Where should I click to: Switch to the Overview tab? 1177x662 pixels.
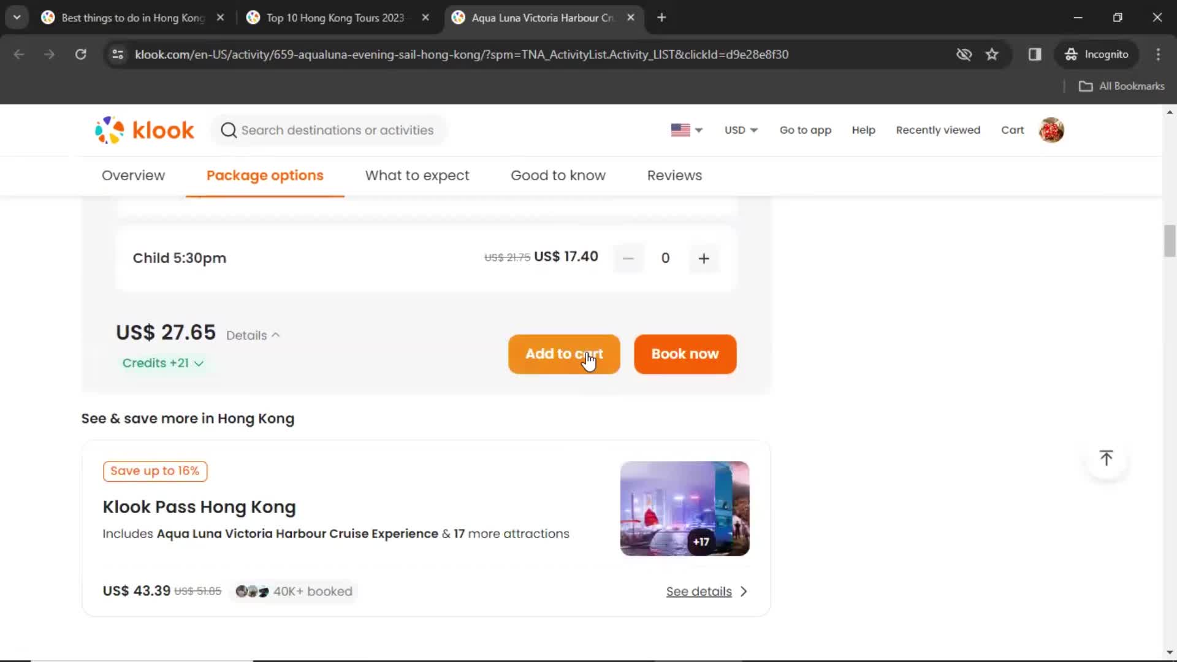pyautogui.click(x=132, y=175)
